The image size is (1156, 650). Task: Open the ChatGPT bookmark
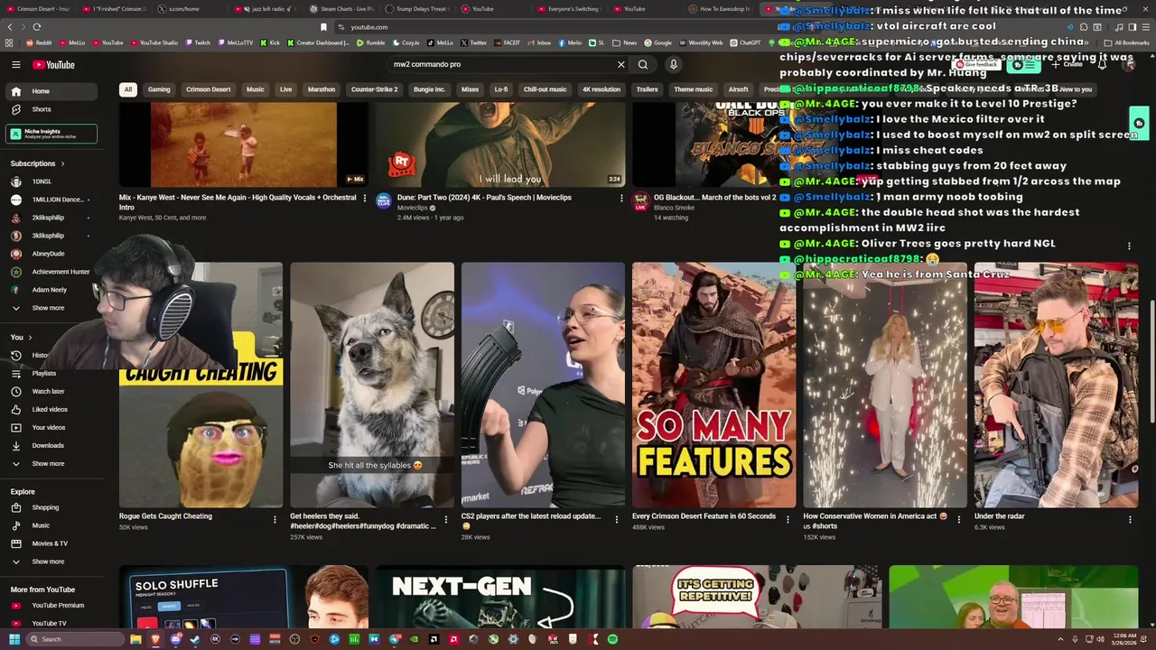[x=745, y=42]
